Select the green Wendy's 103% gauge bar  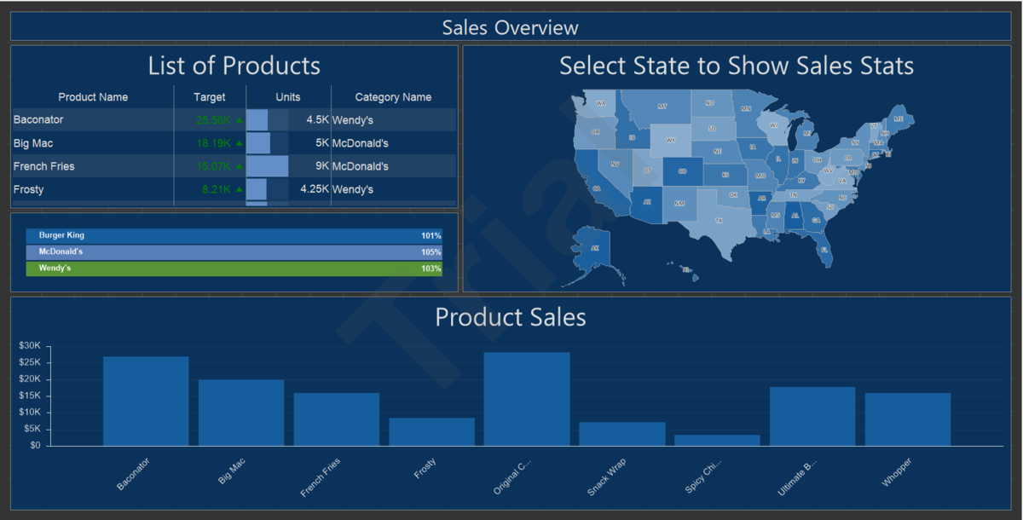point(234,269)
